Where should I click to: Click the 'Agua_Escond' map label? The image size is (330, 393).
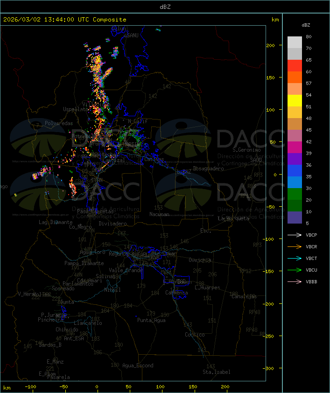(x=138, y=365)
